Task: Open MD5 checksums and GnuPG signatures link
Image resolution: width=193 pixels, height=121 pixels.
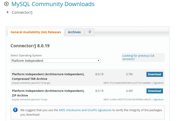Action: click(x=85, y=110)
